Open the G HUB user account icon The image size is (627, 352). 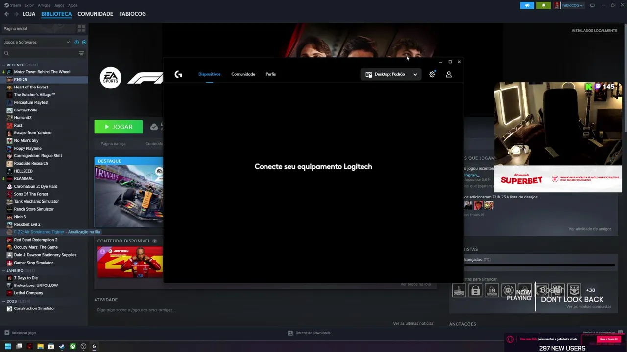pyautogui.click(x=449, y=74)
